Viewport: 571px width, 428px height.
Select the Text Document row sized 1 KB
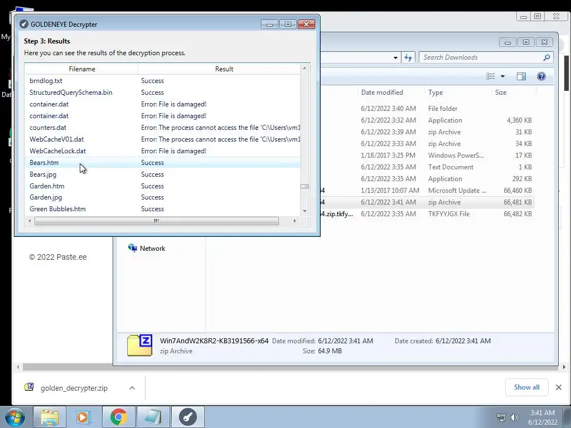pyautogui.click(x=427, y=167)
